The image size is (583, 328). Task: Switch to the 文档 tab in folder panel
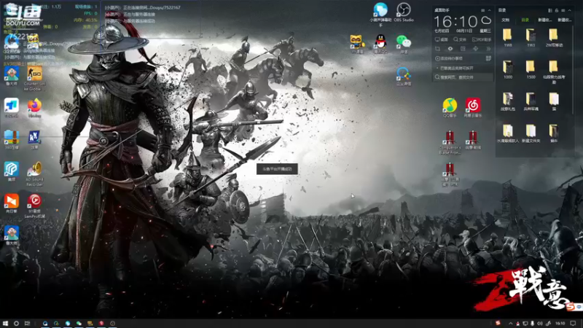[505, 20]
